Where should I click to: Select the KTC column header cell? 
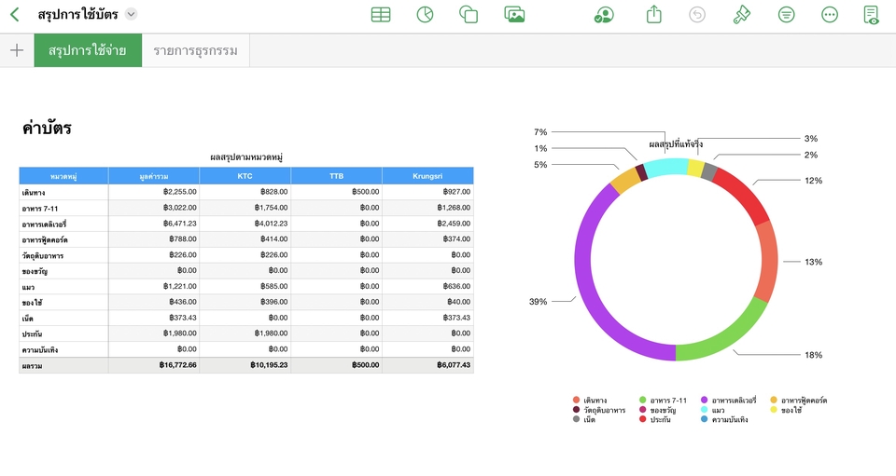[245, 176]
